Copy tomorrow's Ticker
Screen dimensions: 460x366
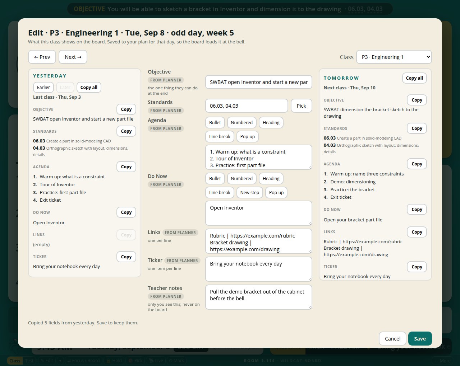coord(417,267)
